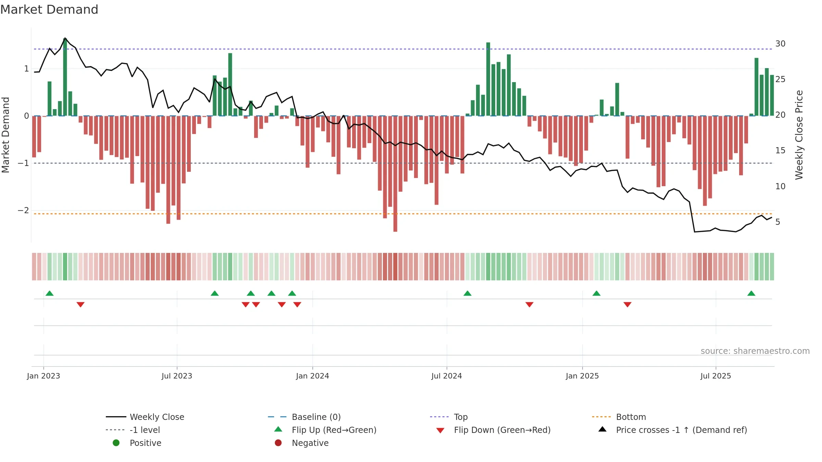The width and height of the screenshot is (822, 462).
Task: Click the Flip Down (Green→Red) legend label
Action: pyautogui.click(x=502, y=430)
